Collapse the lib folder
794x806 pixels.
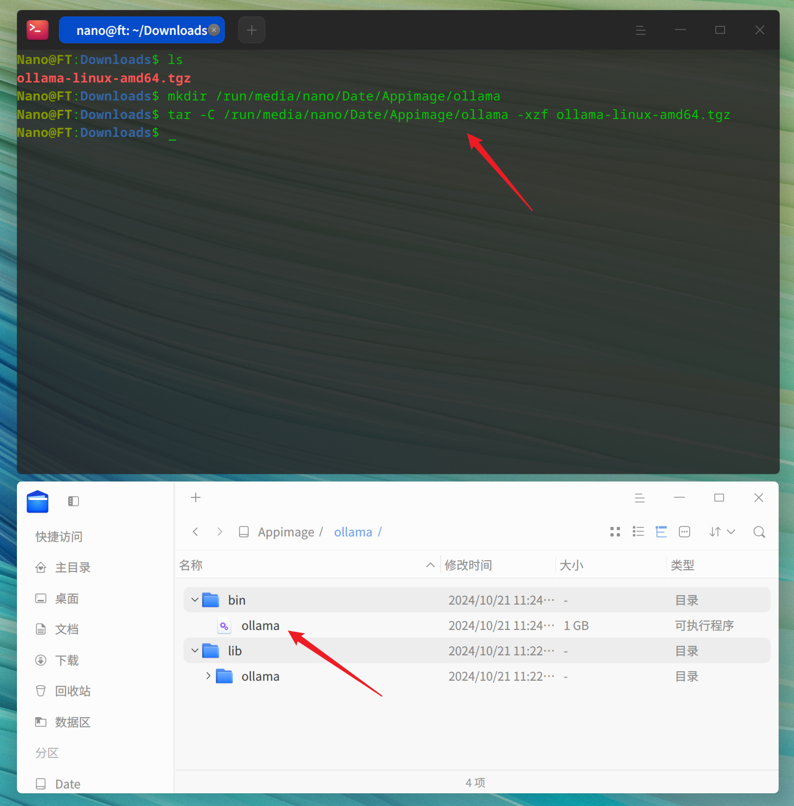click(x=195, y=651)
